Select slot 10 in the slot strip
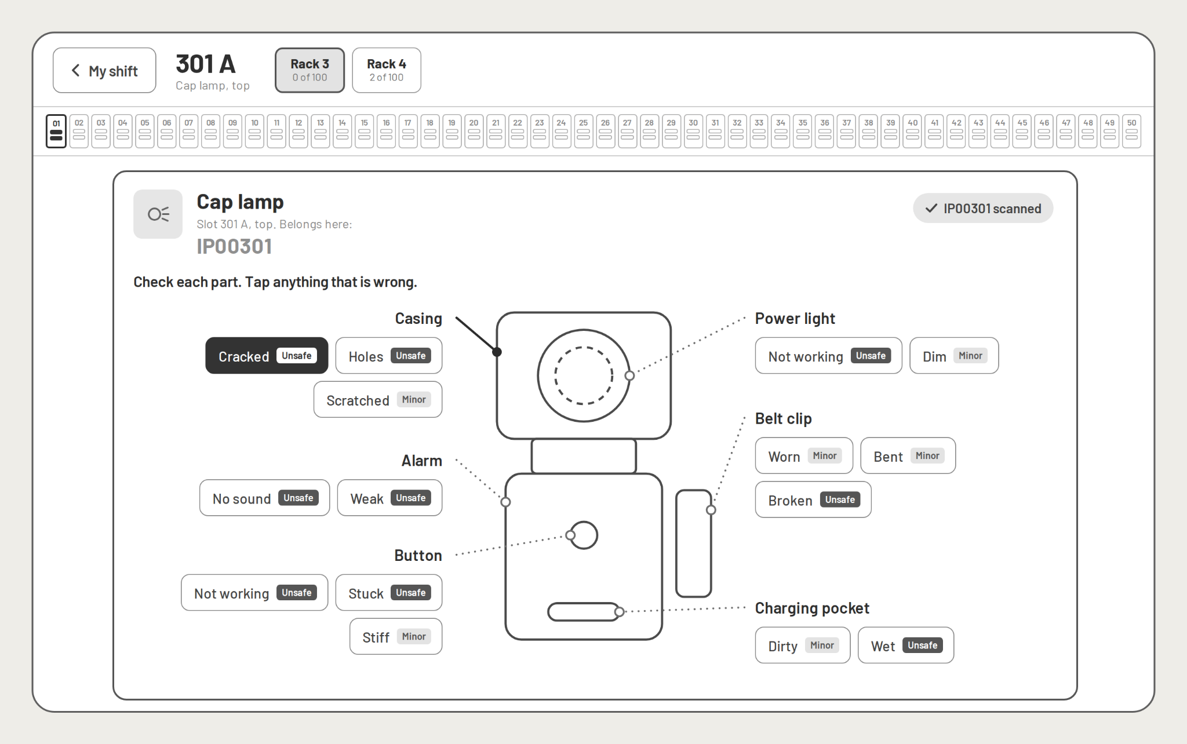The height and width of the screenshot is (744, 1187). [x=254, y=131]
